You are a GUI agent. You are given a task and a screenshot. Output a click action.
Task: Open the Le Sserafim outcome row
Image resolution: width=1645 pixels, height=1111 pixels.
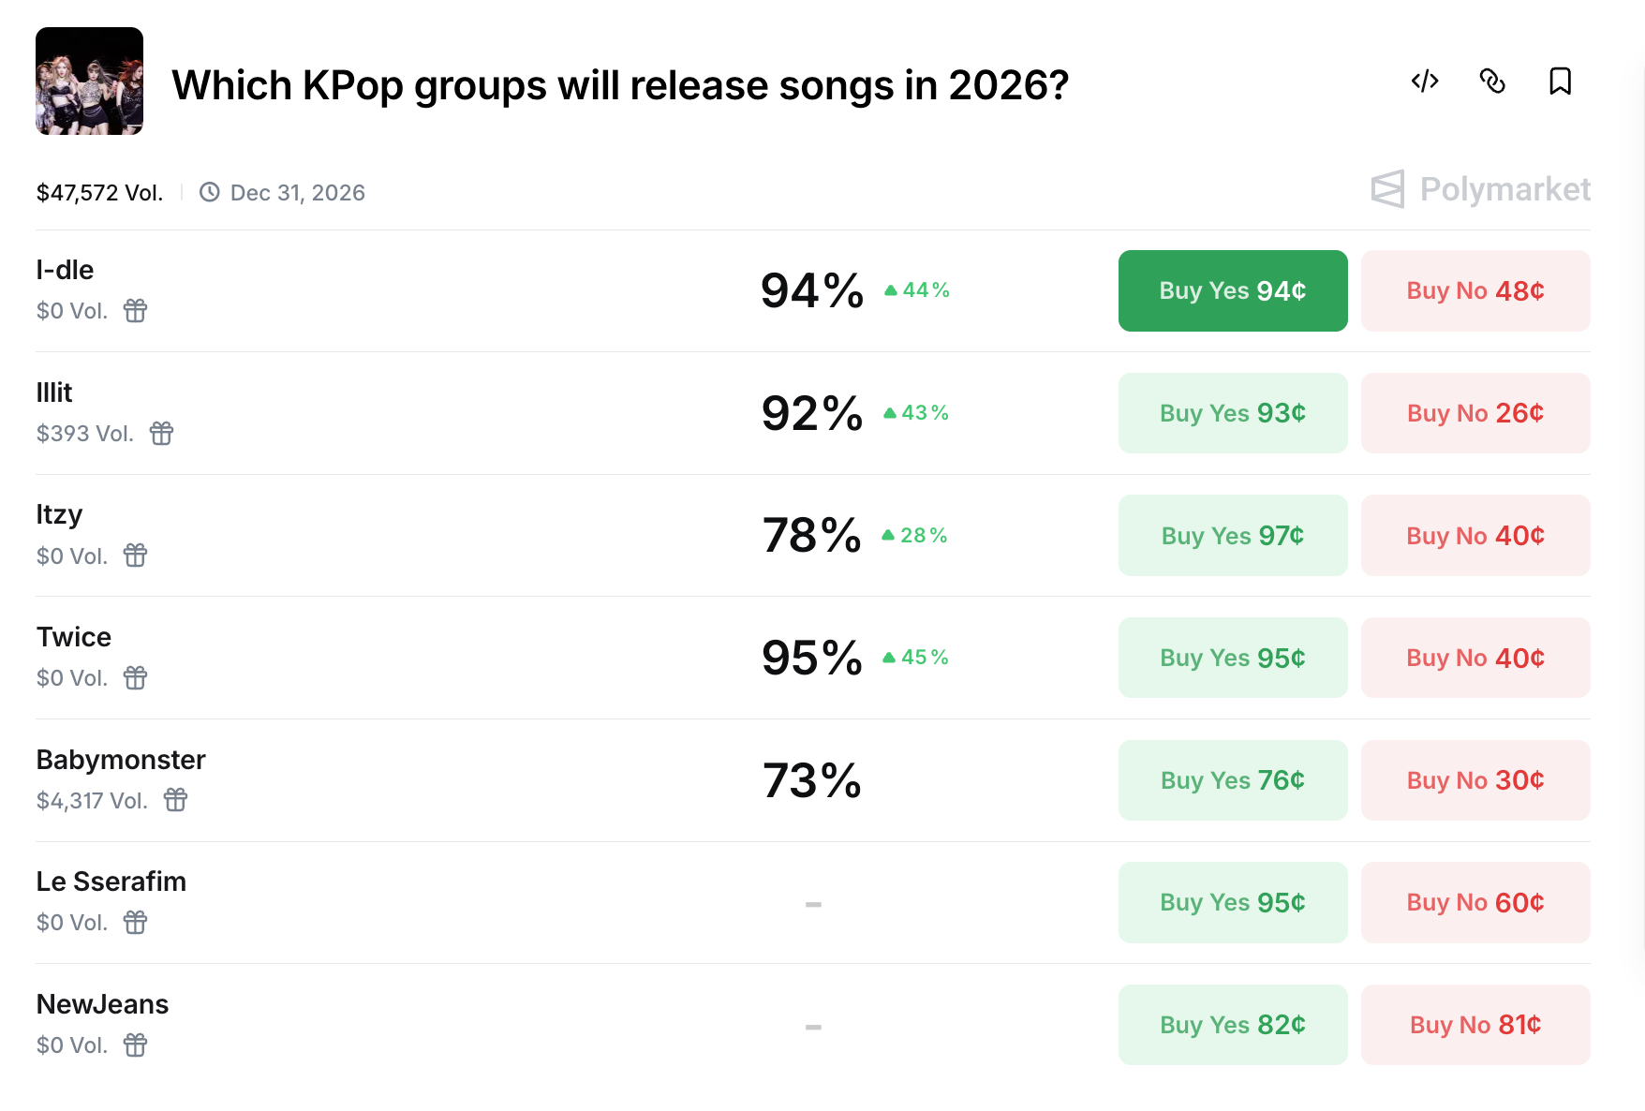pyautogui.click(x=111, y=881)
